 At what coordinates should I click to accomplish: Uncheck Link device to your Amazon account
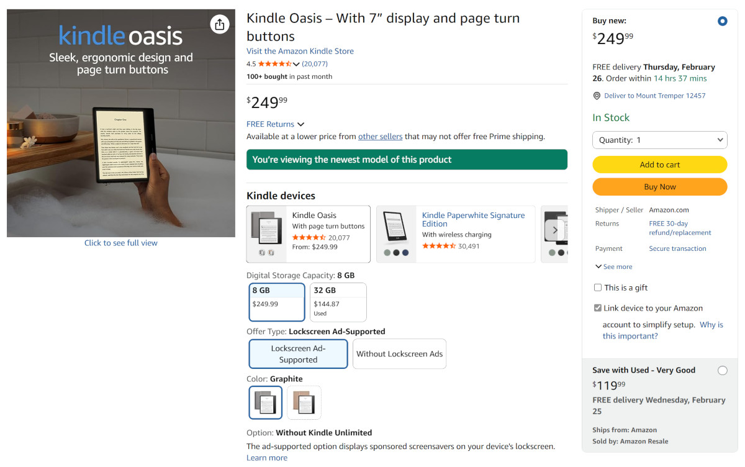tap(598, 308)
